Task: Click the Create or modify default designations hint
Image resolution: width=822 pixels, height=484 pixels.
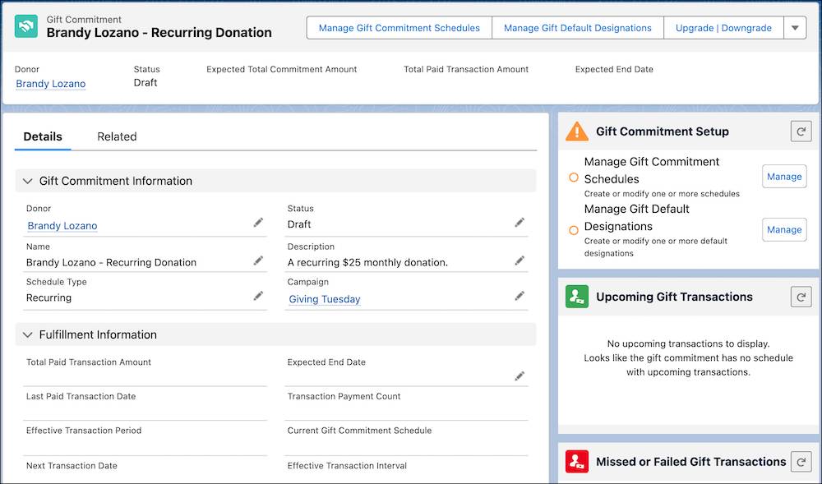Action: [x=655, y=247]
